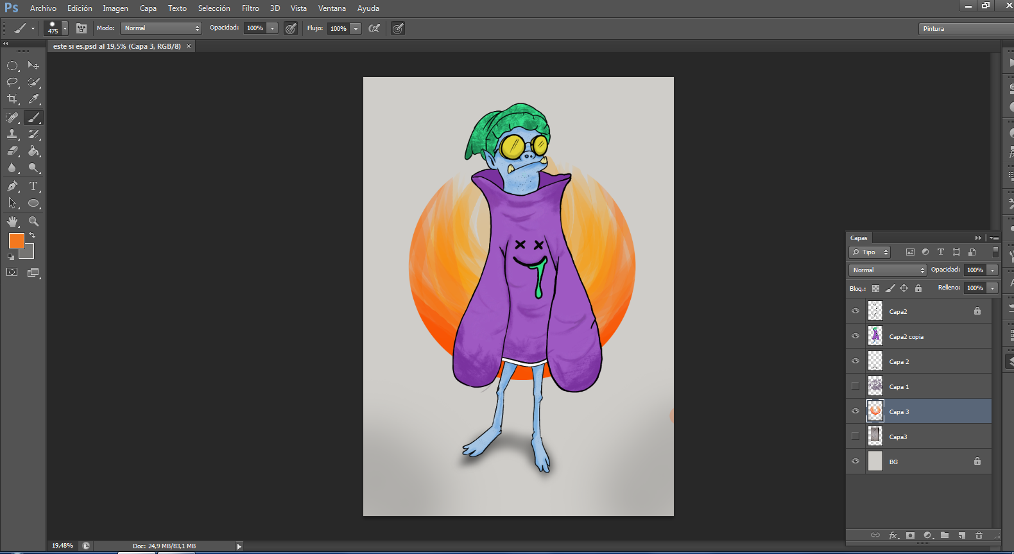Open the Pintura workspace selector
The image size is (1014, 554).
pyautogui.click(x=966, y=28)
